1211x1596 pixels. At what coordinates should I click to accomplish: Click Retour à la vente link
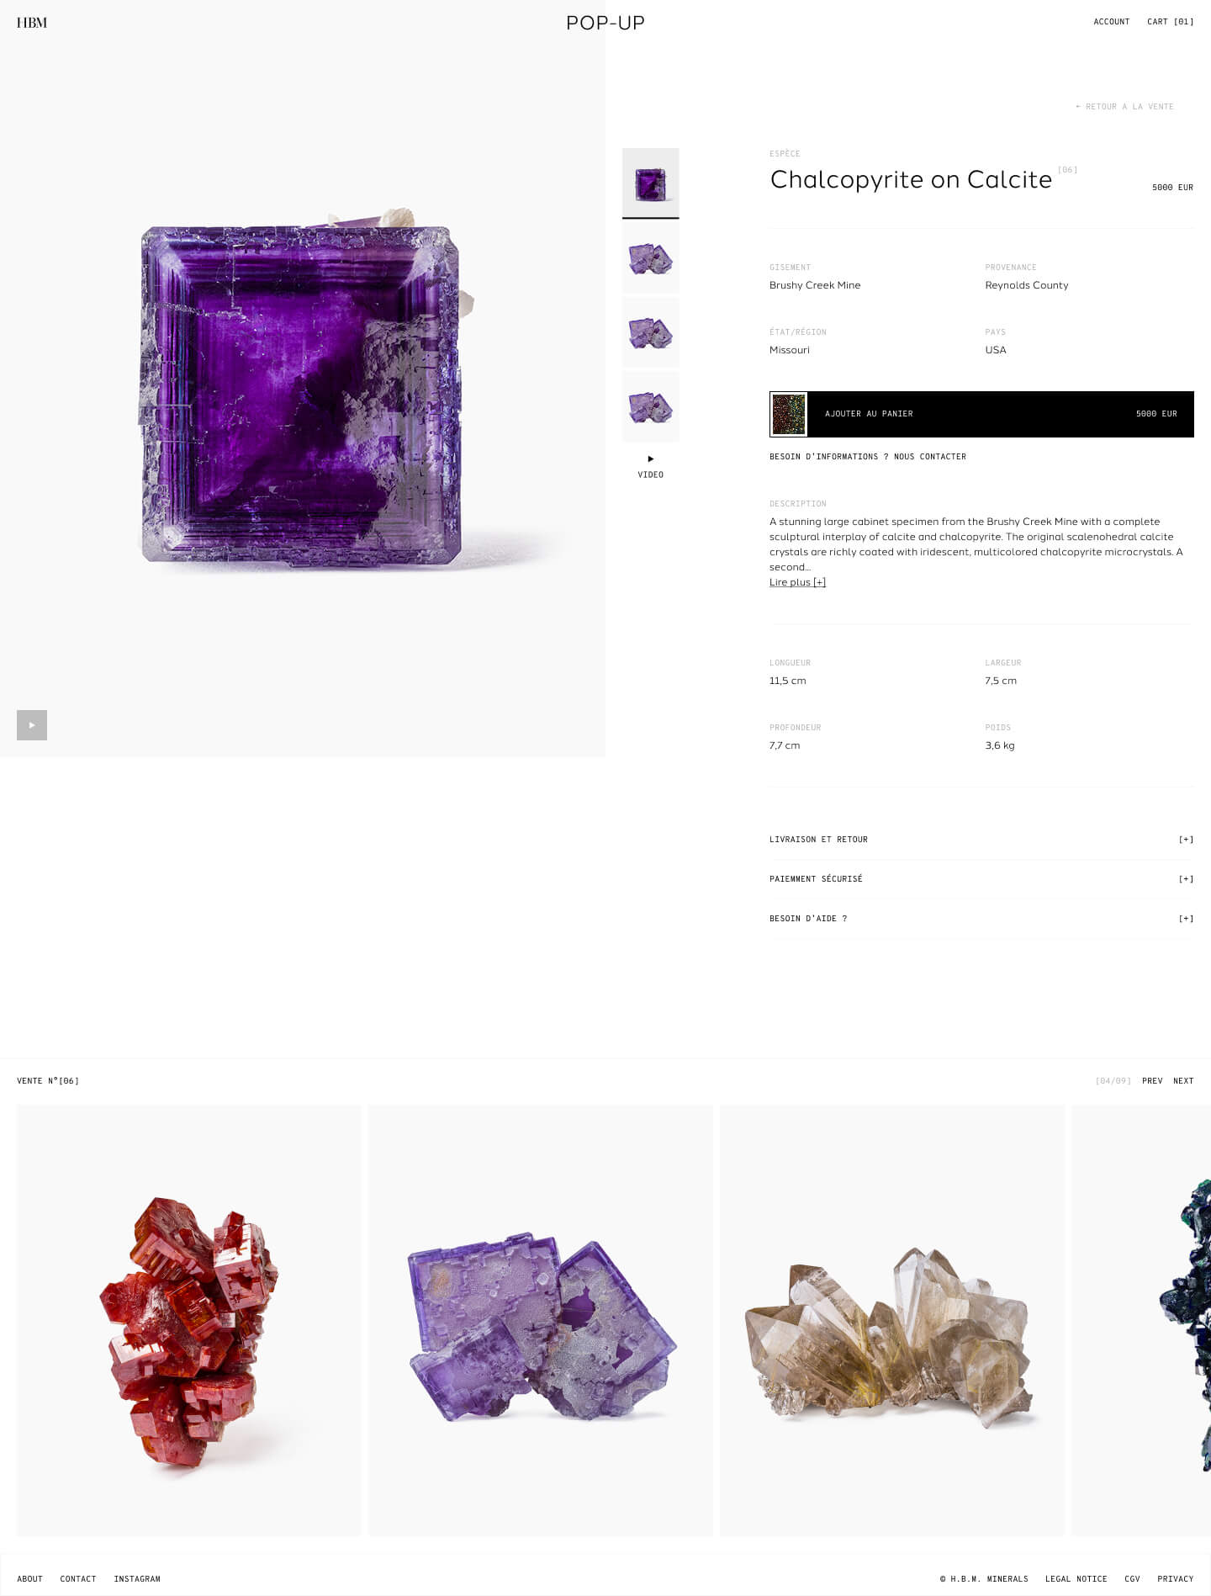(x=1124, y=107)
